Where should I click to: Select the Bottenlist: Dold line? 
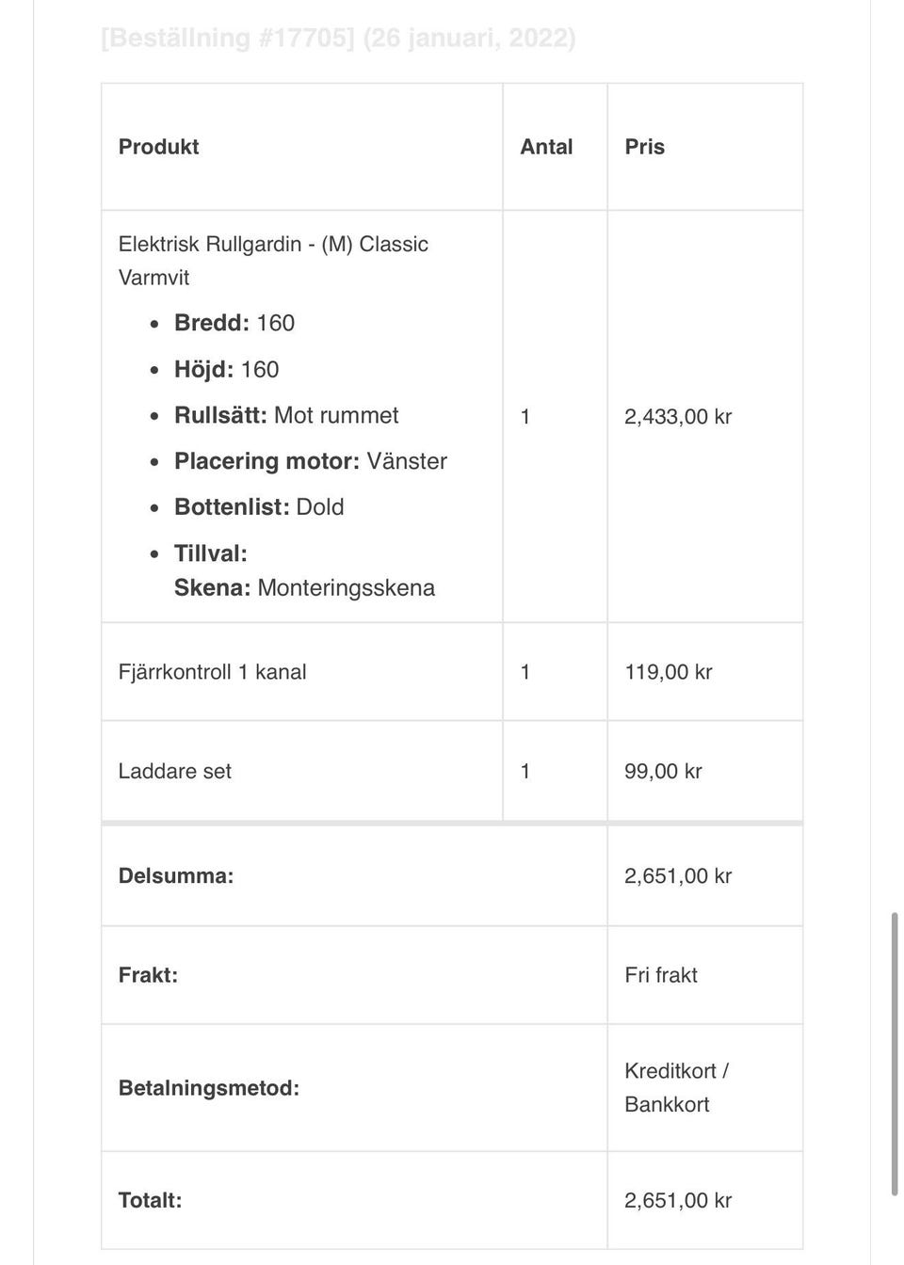tap(259, 507)
